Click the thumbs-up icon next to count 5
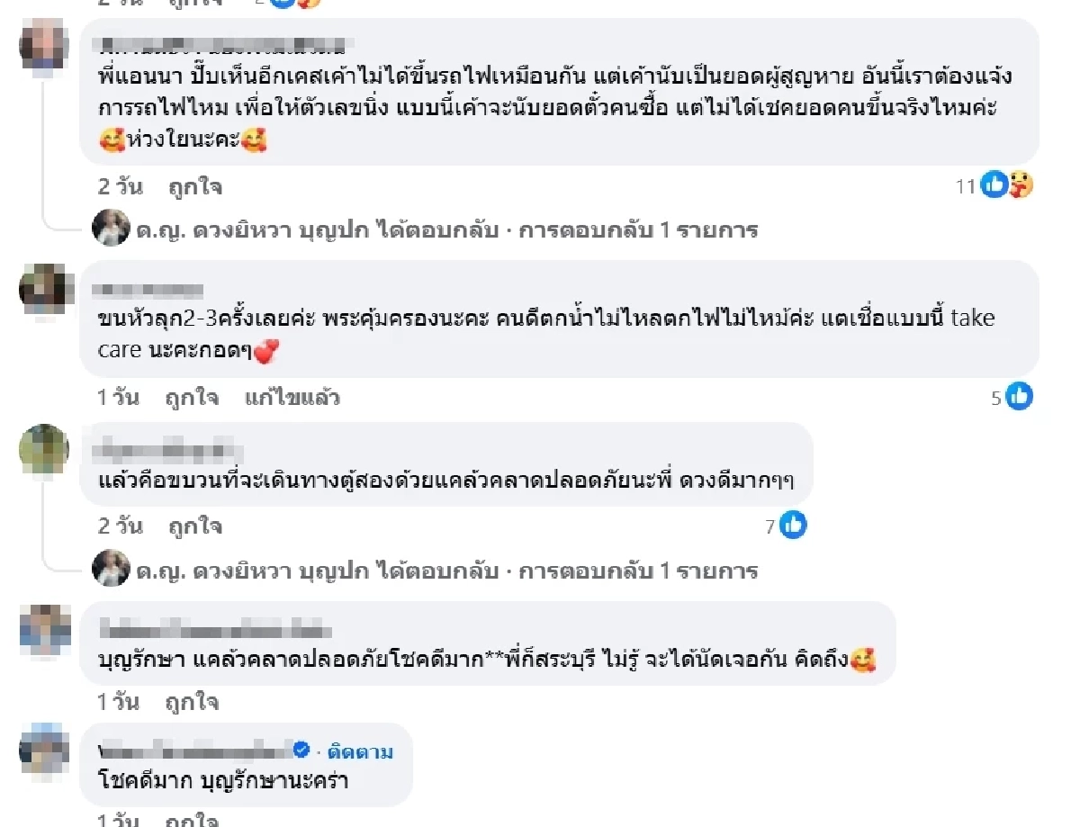 (x=1018, y=396)
